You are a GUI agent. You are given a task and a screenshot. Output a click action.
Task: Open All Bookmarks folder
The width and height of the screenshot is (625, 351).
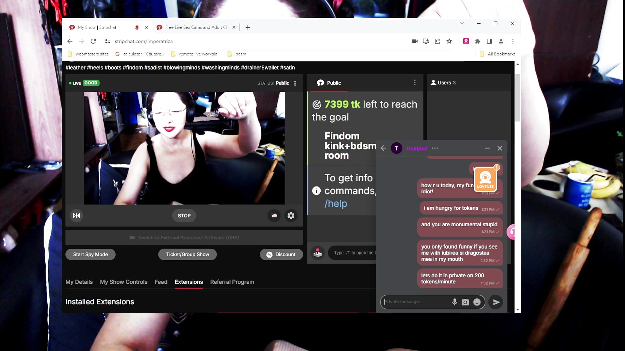coord(498,54)
